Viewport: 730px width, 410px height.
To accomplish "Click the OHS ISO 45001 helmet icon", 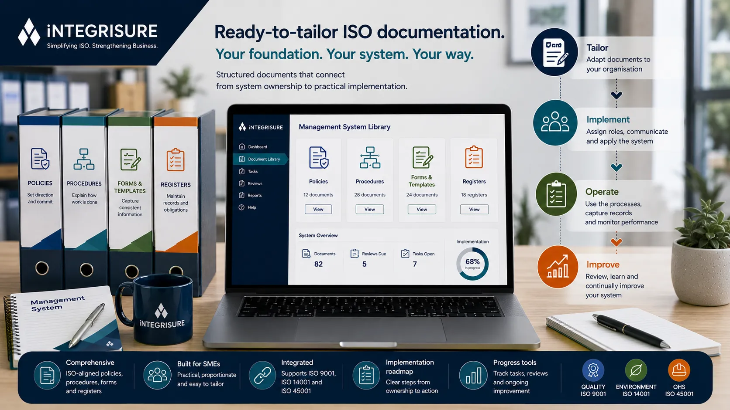I will (679, 370).
